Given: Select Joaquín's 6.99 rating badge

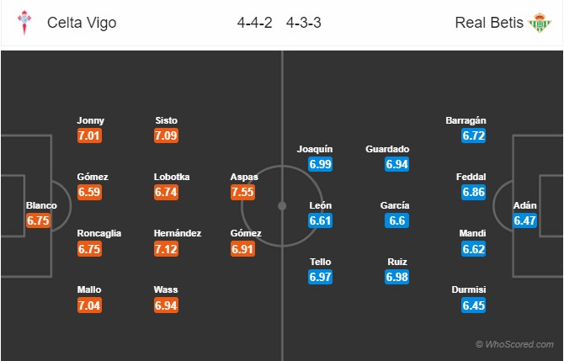Looking at the screenshot, I should tap(320, 164).
